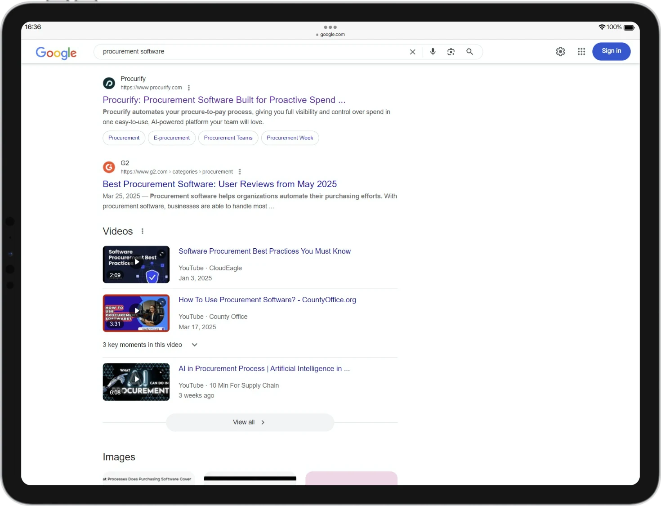
Task: Tap the 16:36 clock
Action: pos(33,27)
